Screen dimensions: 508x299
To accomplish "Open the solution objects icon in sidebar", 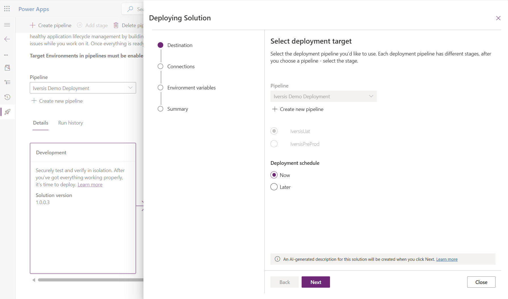I will click(x=7, y=68).
